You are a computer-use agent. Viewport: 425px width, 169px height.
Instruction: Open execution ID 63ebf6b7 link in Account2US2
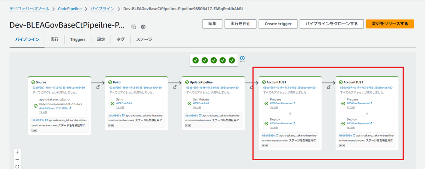(366, 87)
